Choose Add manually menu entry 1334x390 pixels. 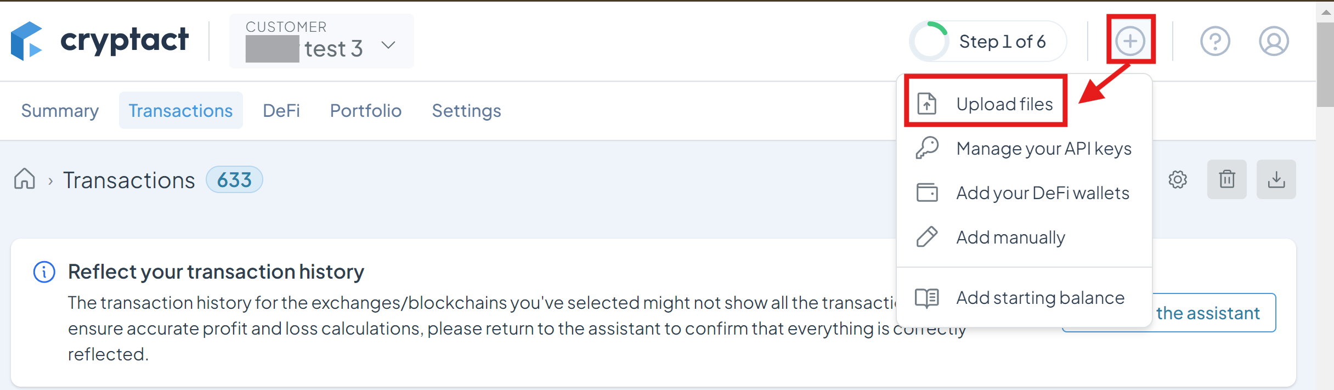tap(1024, 237)
